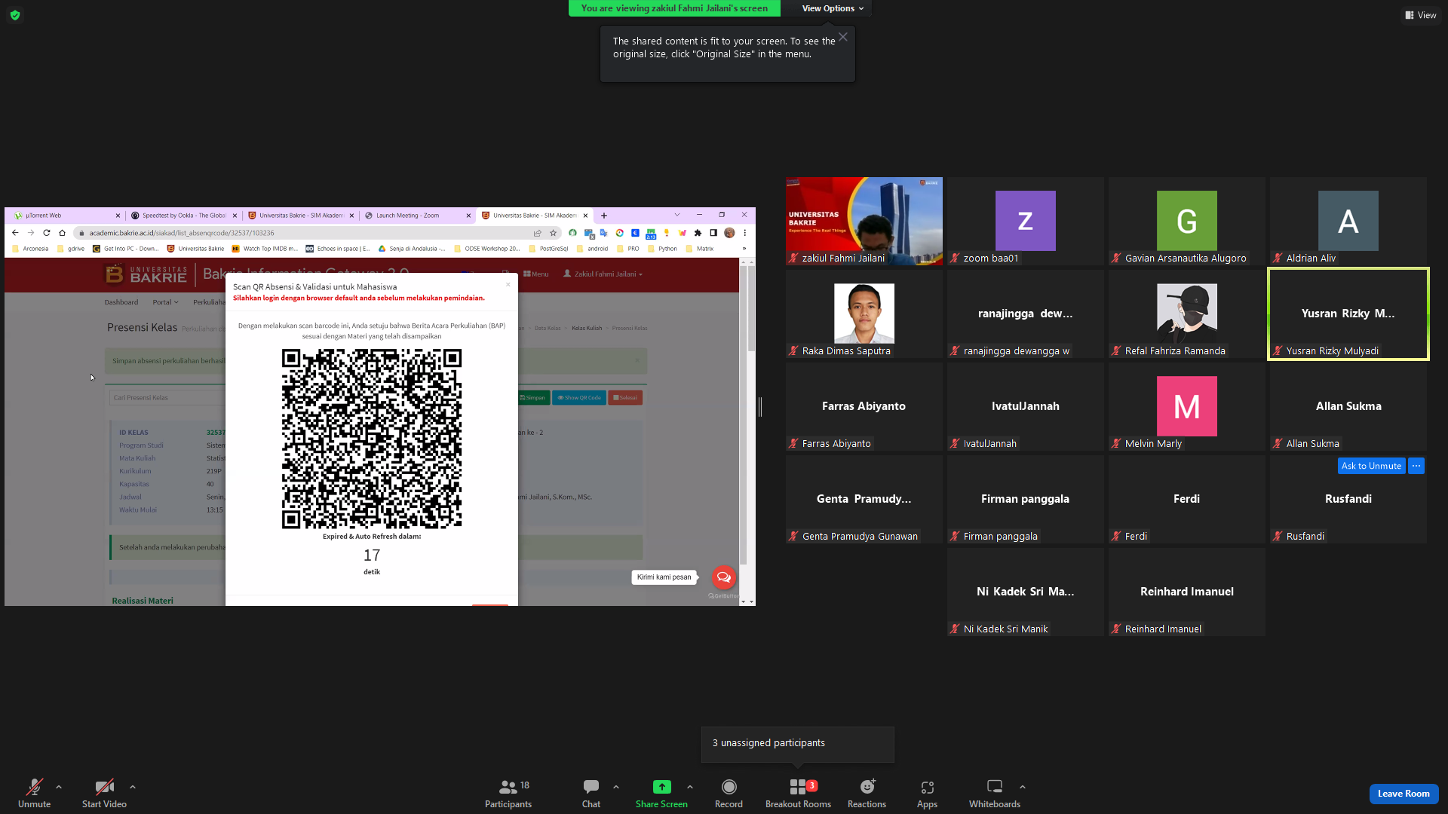Select zakiul Fahmi Jailani's video thumbnail
This screenshot has height=814, width=1448.
click(x=864, y=221)
